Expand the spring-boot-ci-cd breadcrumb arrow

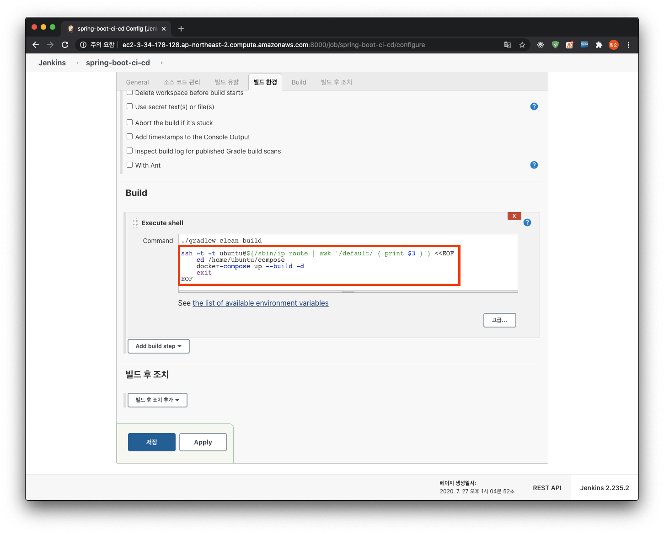coord(161,63)
